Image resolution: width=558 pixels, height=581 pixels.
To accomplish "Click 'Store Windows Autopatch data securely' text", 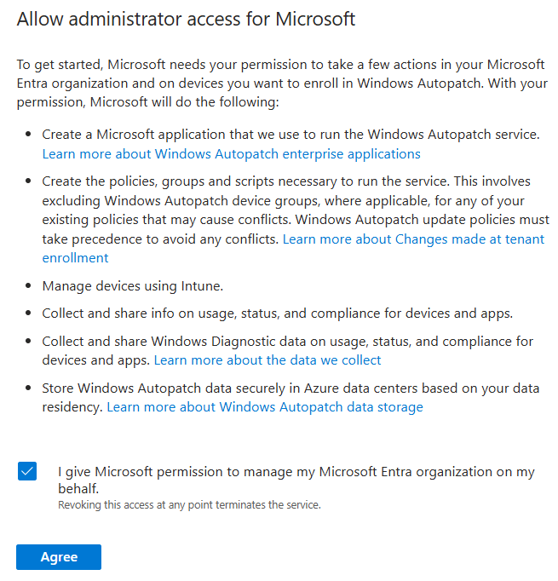I will click(291, 388).
